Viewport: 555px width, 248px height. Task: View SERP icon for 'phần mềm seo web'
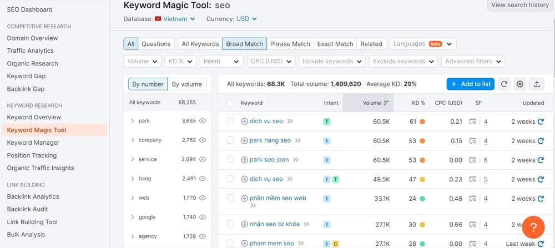point(472,199)
